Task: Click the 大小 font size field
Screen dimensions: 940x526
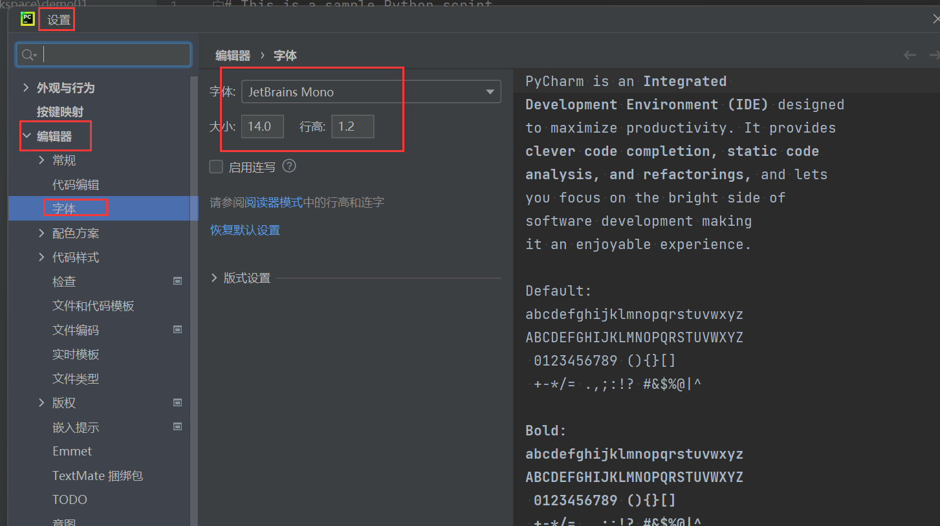Action: 262,126
